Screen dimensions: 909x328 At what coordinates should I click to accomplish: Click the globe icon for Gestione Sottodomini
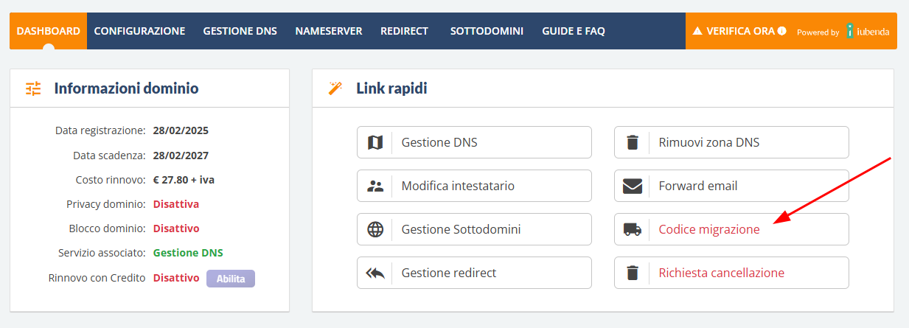375,229
